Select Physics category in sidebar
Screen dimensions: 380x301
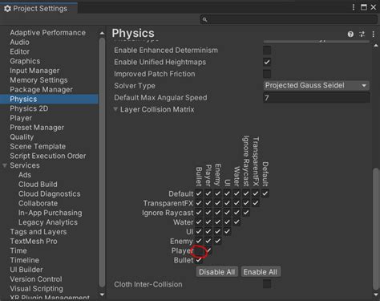49,99
